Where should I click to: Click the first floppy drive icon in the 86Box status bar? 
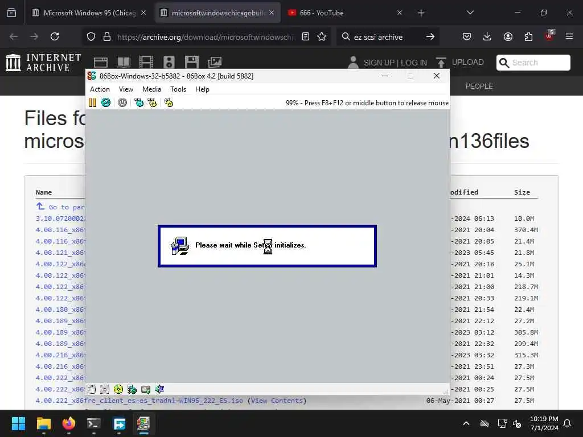click(91, 389)
